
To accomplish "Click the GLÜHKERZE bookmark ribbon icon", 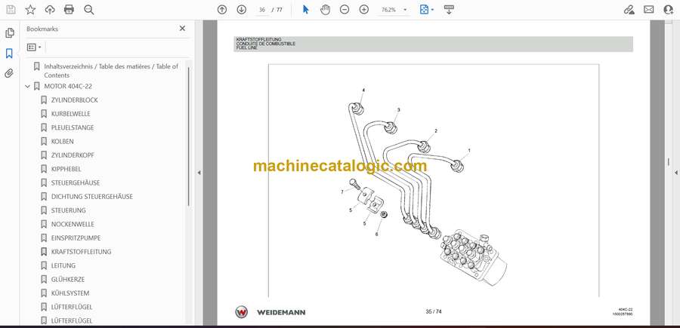I will click(x=44, y=279).
